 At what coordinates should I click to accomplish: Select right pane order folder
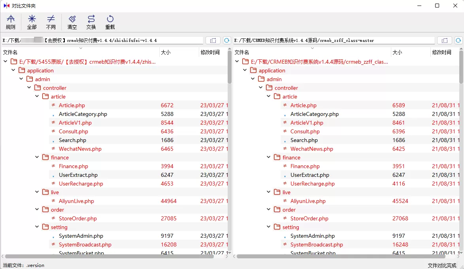pyautogui.click(x=289, y=210)
